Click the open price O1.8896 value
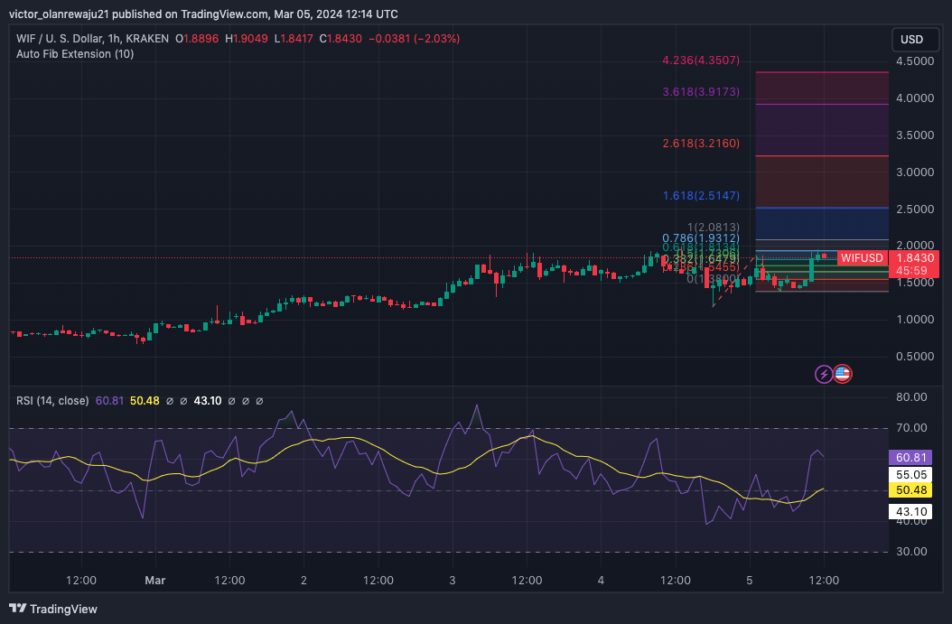The height and width of the screenshot is (624, 952). point(197,38)
